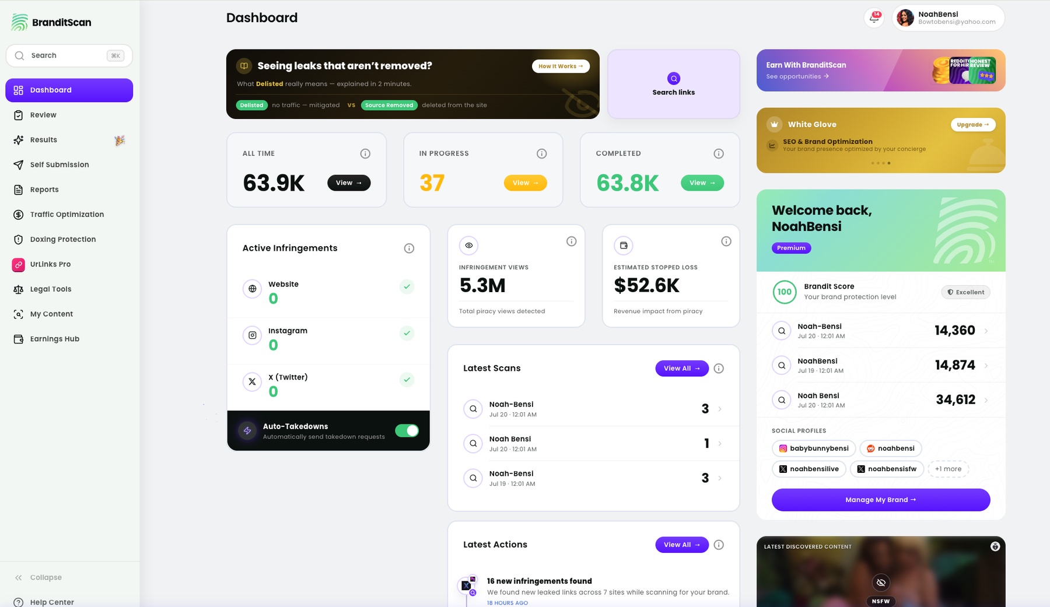Open the notifications bell icon
The height and width of the screenshot is (607, 1050).
[x=874, y=17]
